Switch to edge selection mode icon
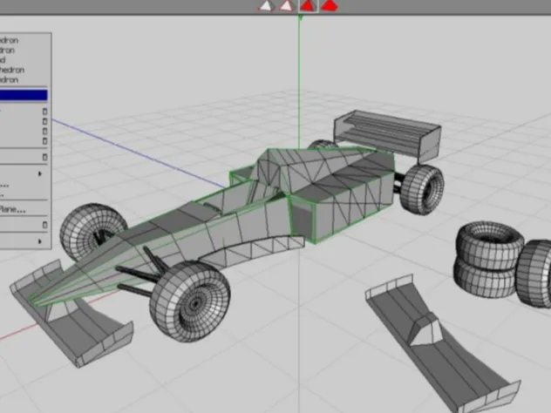The height and width of the screenshot is (413, 551). click(286, 6)
